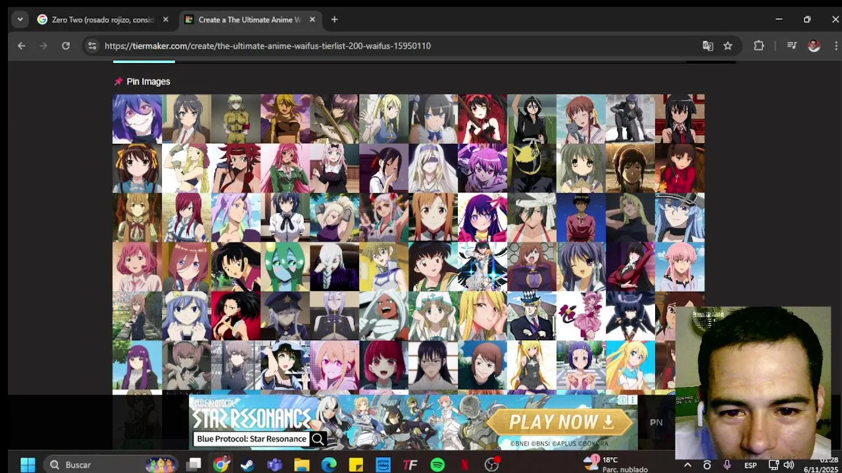Select the purple-haired girl on blue sky thumbnail
This screenshot has width=842, height=473.
pos(137,365)
